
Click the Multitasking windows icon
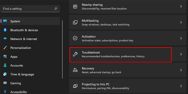[75, 22]
